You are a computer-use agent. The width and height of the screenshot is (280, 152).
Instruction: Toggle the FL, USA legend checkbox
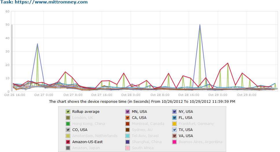pos(174,118)
